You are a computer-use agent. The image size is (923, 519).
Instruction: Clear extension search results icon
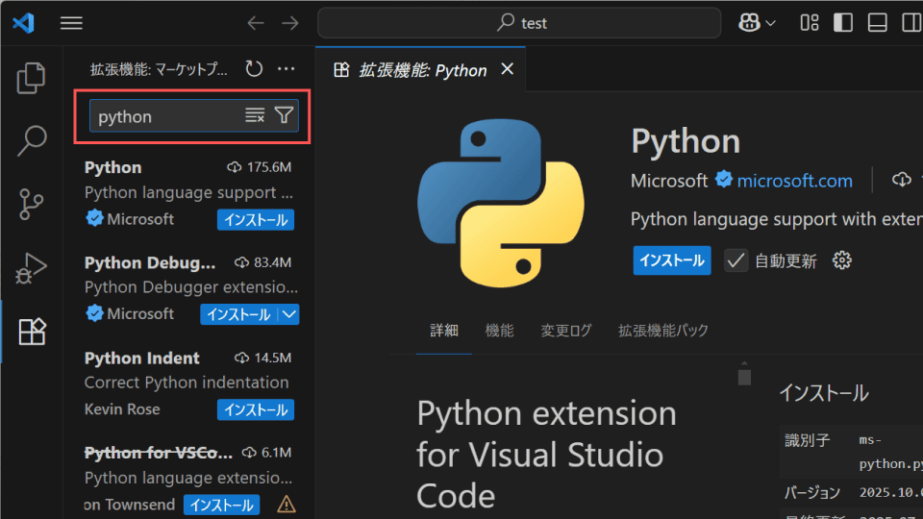click(255, 115)
